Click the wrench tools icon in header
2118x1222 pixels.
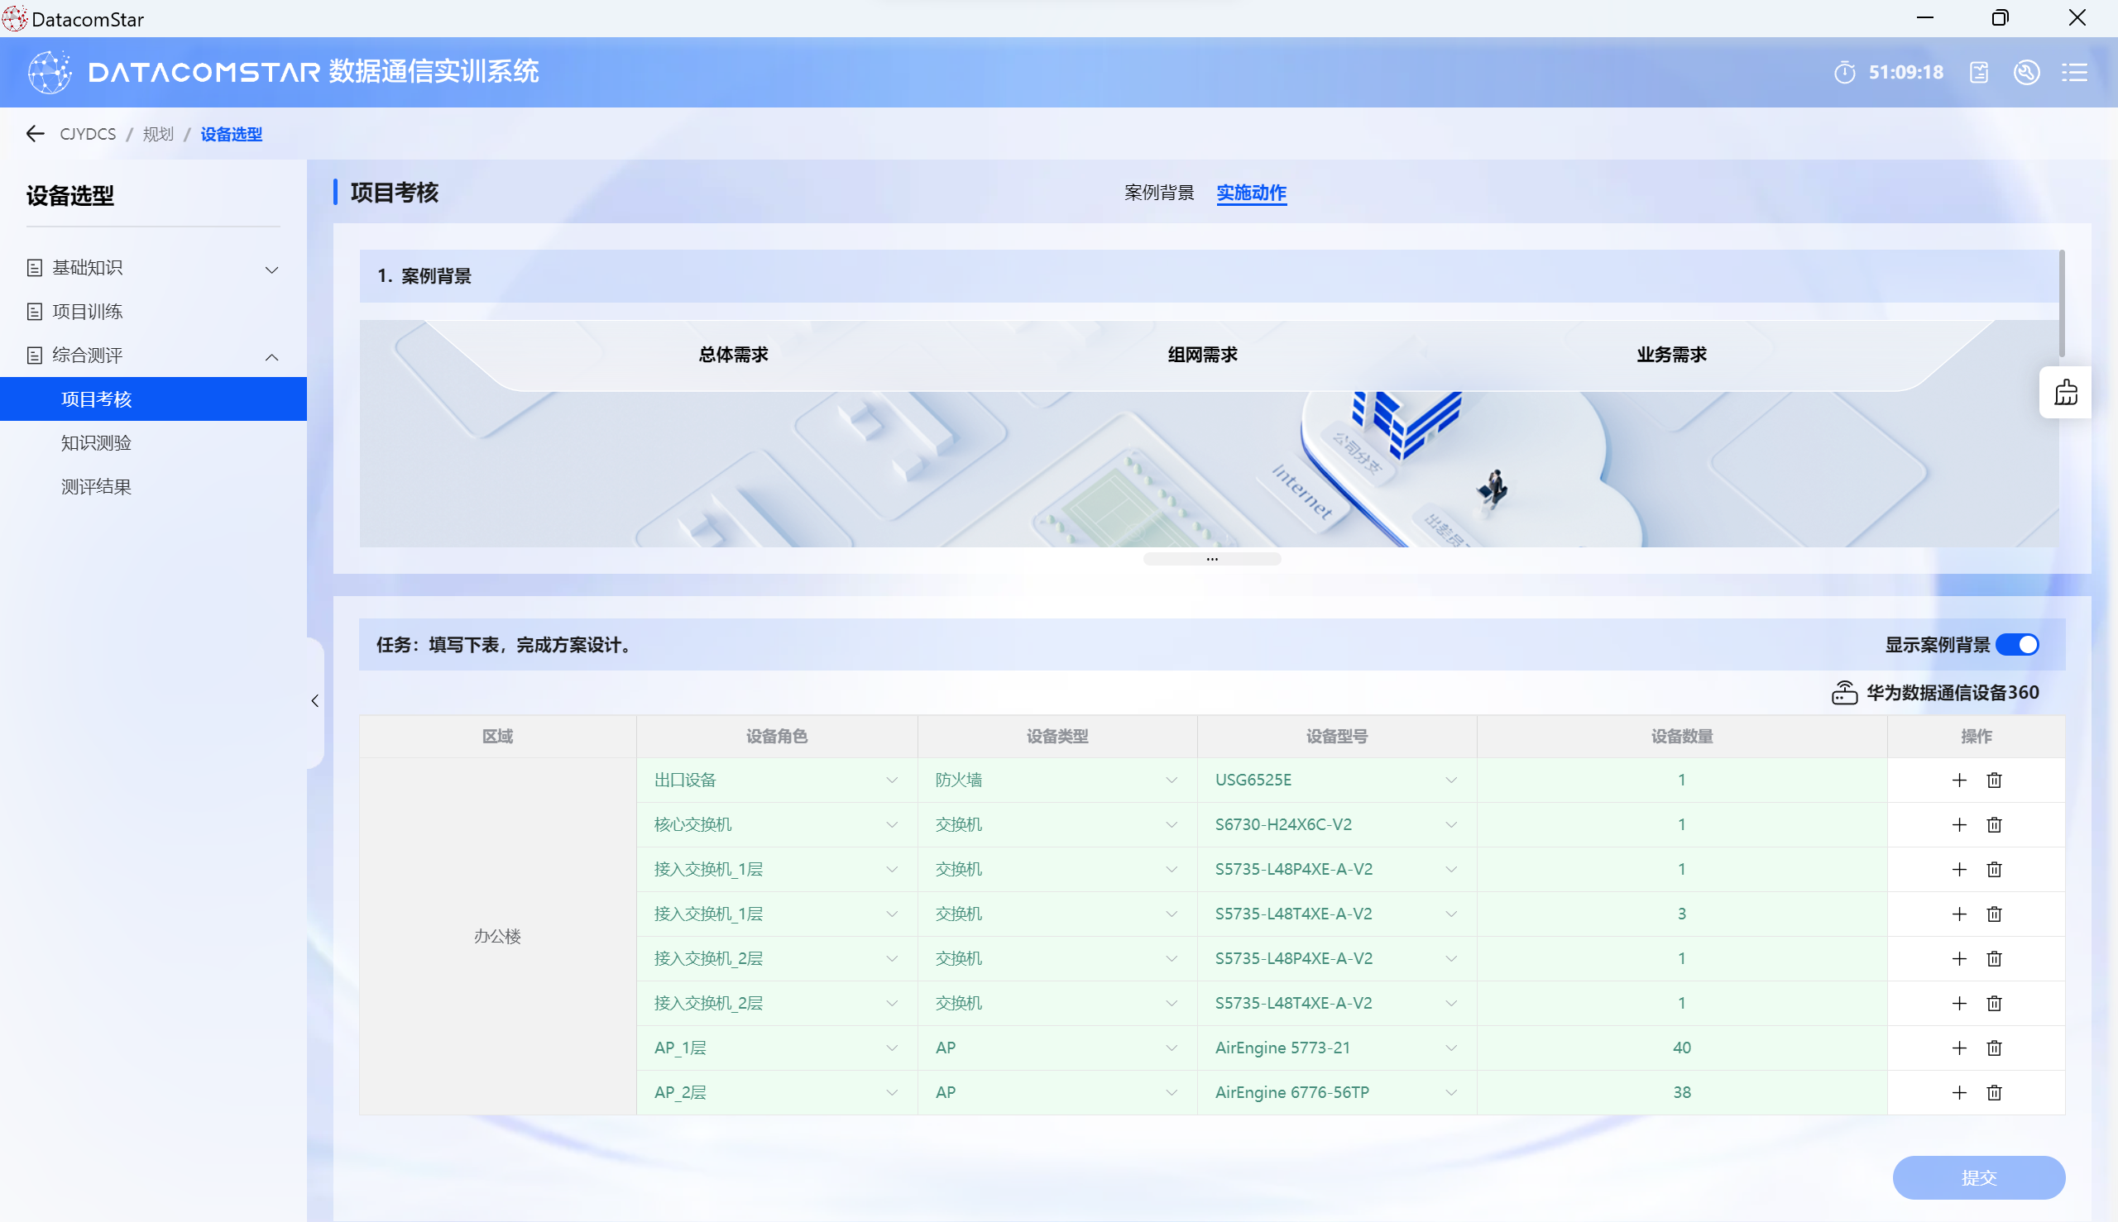(x=2025, y=72)
